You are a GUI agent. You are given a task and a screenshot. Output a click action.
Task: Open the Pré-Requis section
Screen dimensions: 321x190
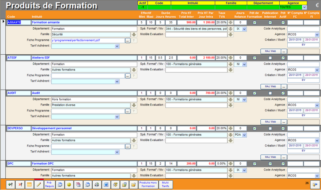(x=49, y=184)
